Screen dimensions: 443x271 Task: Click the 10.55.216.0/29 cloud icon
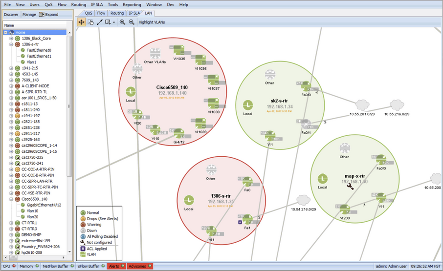[397, 105]
